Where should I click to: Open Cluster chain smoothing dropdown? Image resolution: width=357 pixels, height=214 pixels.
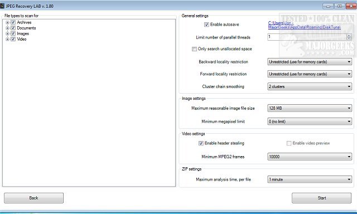(310, 86)
